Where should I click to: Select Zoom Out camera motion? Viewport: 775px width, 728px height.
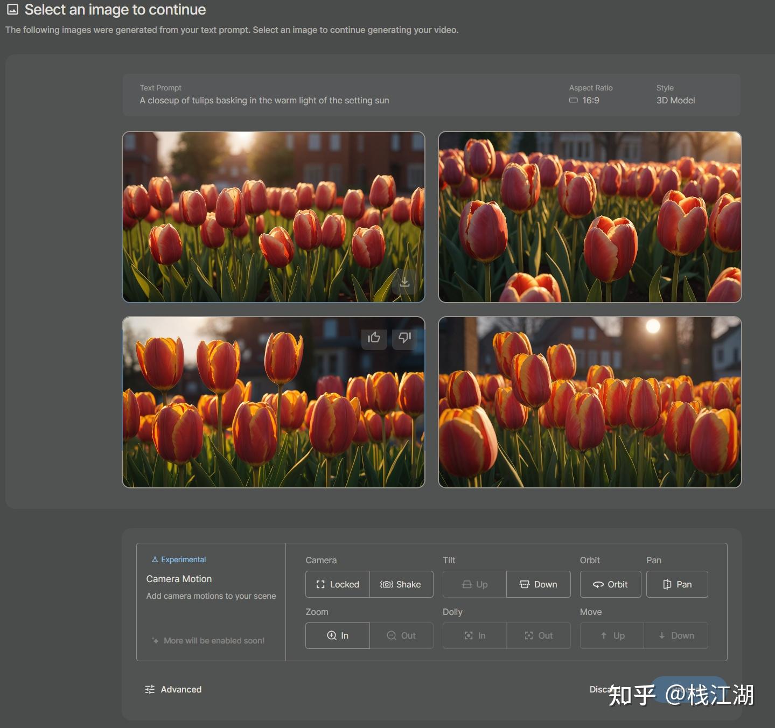pos(401,635)
